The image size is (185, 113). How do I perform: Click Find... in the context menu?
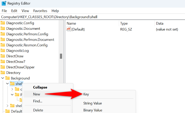coord(38,101)
